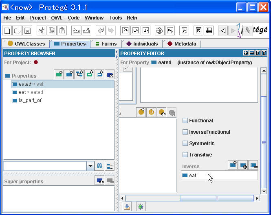Click the new project toolbar icon

coord(7,30)
